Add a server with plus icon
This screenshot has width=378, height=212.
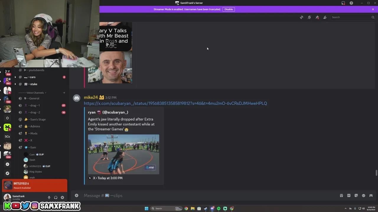point(7,164)
